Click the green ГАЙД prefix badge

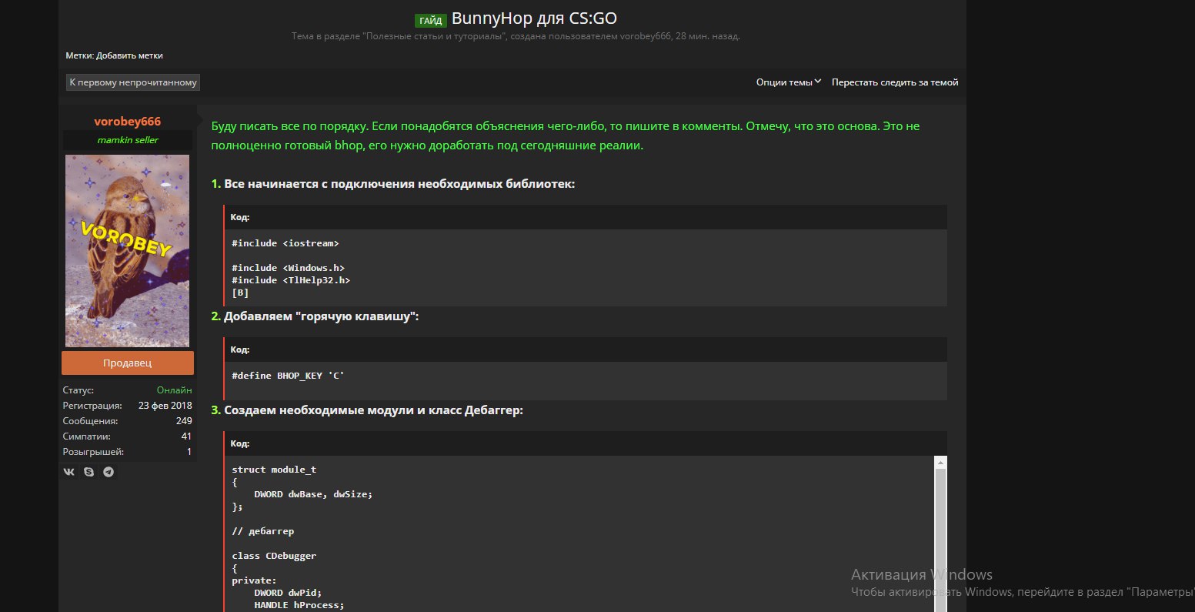(431, 21)
